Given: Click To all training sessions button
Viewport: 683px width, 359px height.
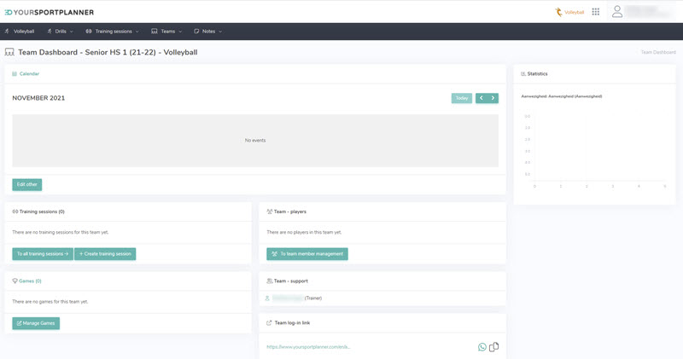Looking at the screenshot, I should click(43, 254).
